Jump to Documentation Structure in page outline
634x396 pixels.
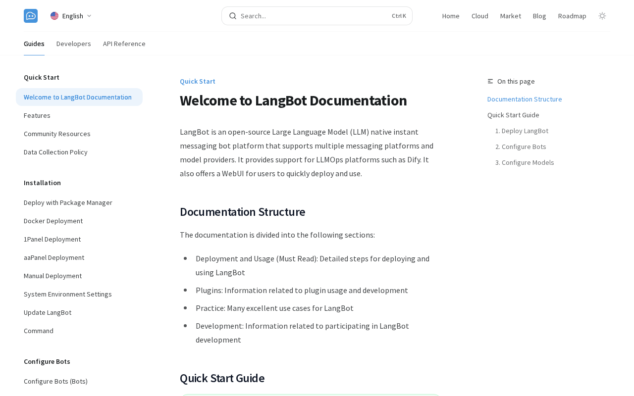(525, 99)
